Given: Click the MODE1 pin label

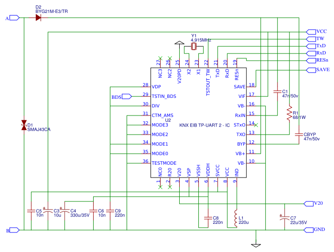Looking at the screenshot, I should point(160,144).
